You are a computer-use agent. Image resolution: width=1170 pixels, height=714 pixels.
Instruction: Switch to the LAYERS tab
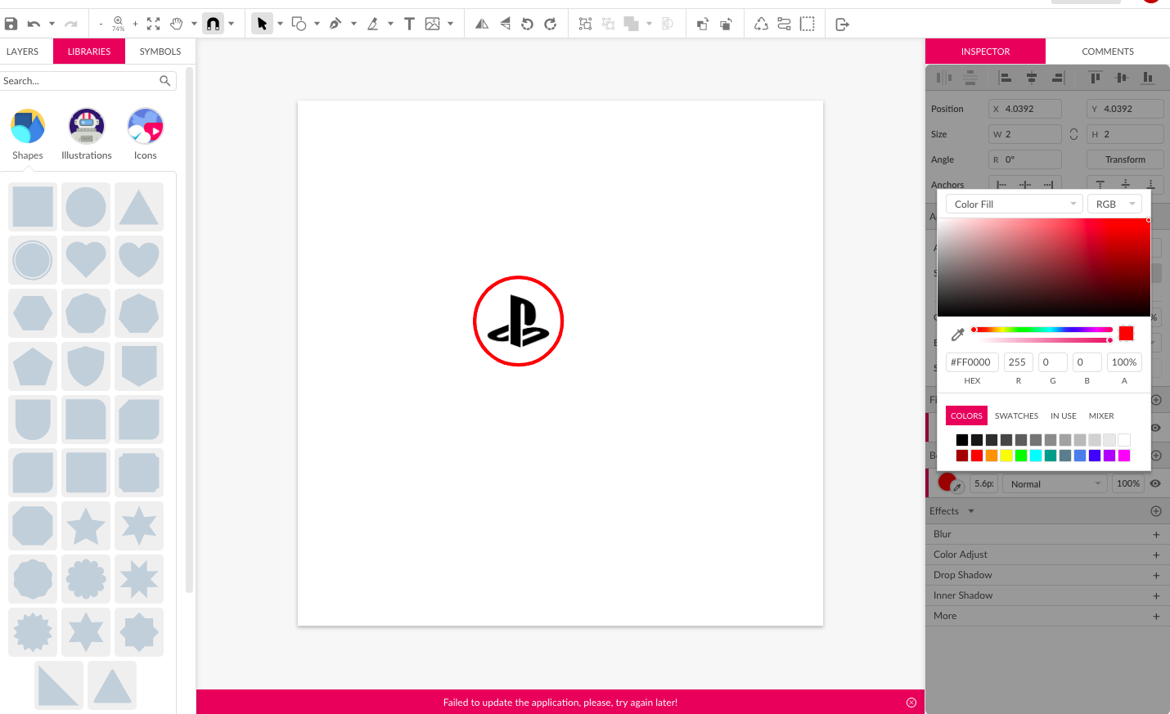pos(23,51)
